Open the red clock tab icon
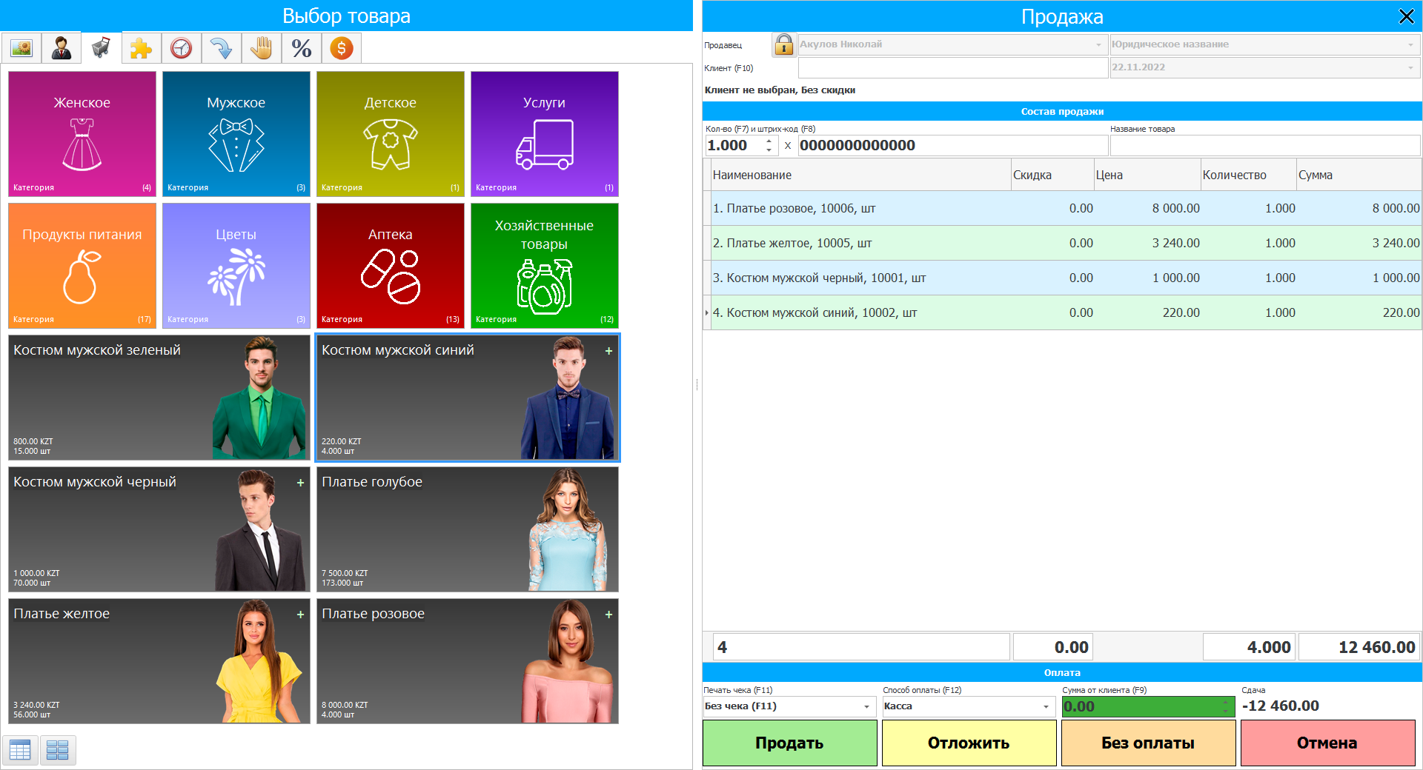Screen dimensions: 1423x770 (x=182, y=49)
